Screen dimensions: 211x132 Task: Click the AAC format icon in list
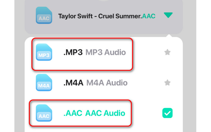coord(44,113)
